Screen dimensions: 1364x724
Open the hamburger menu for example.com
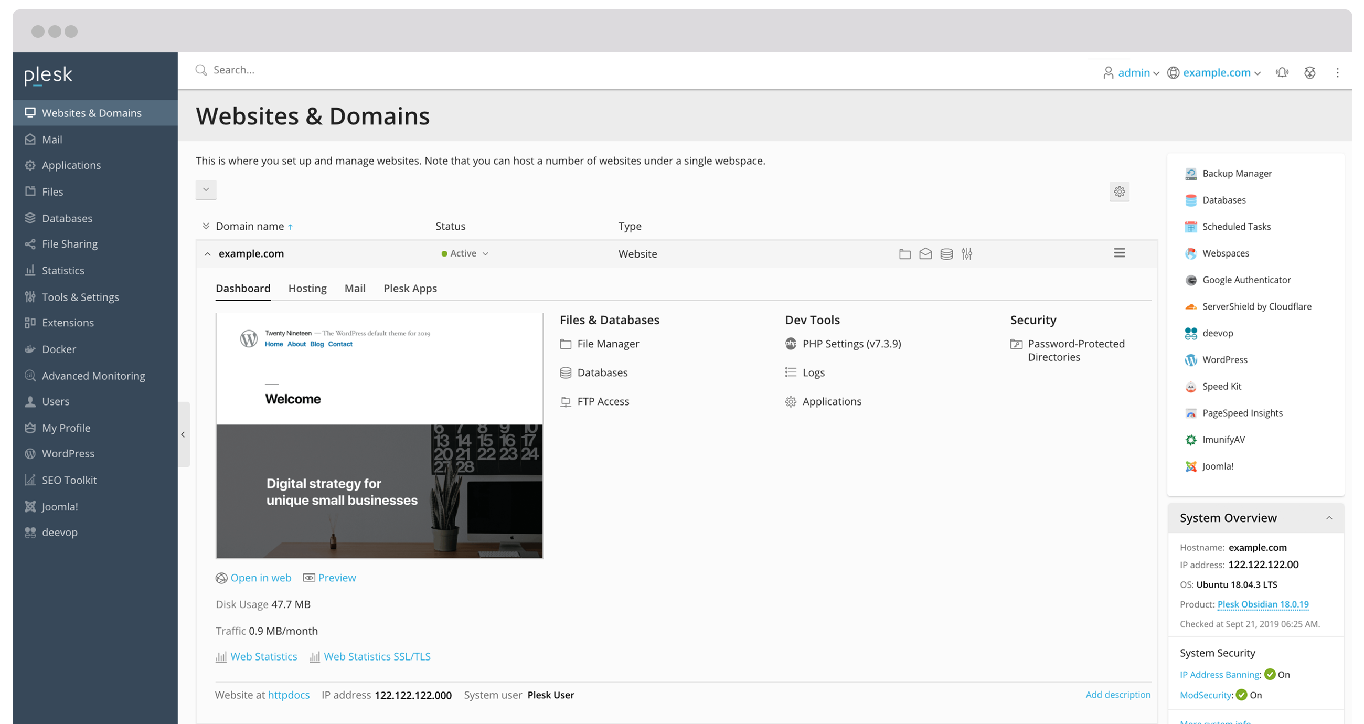click(x=1119, y=253)
